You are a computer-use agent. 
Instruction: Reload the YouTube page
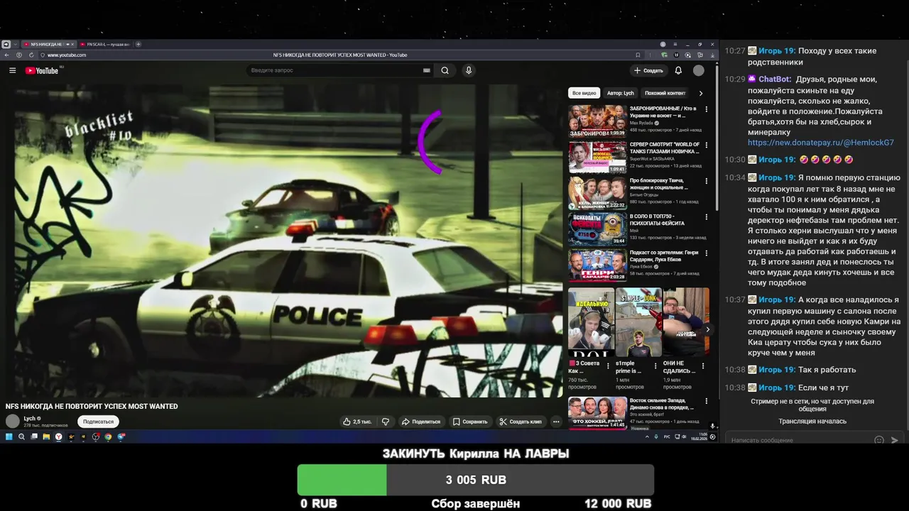coord(31,55)
